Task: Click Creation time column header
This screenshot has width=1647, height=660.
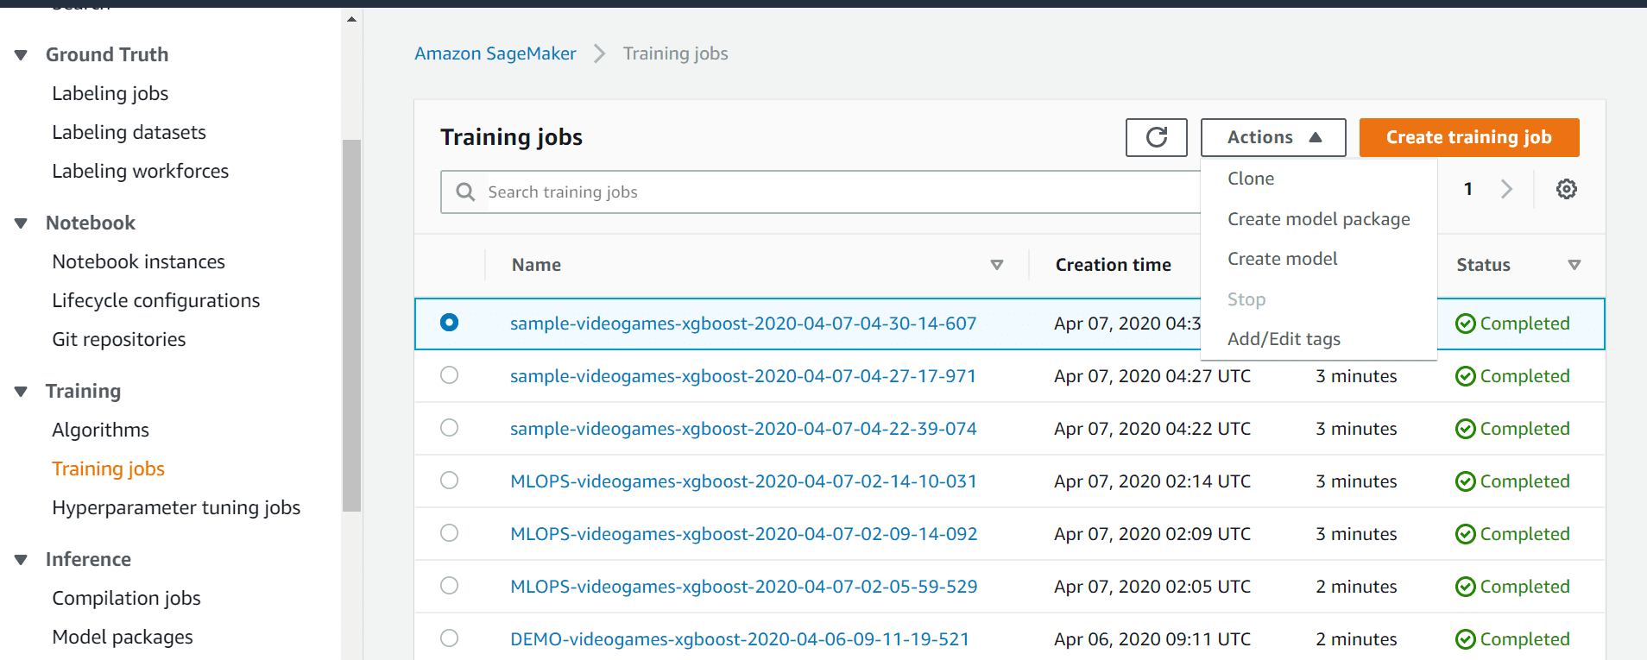Action: (x=1113, y=265)
